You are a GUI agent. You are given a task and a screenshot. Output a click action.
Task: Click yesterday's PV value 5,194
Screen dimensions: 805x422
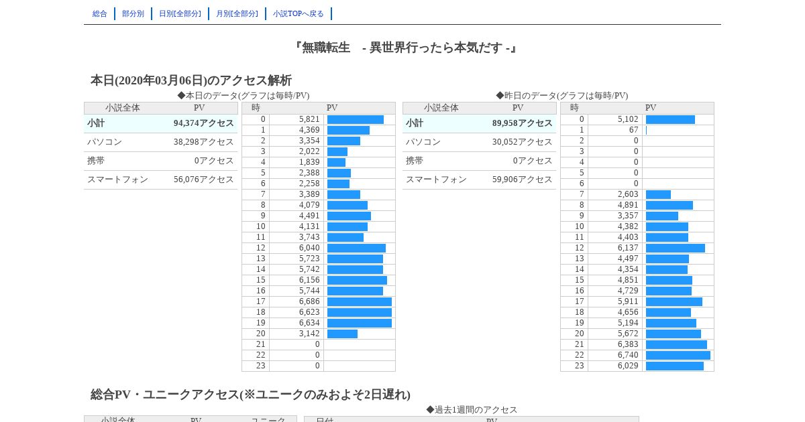point(628,323)
